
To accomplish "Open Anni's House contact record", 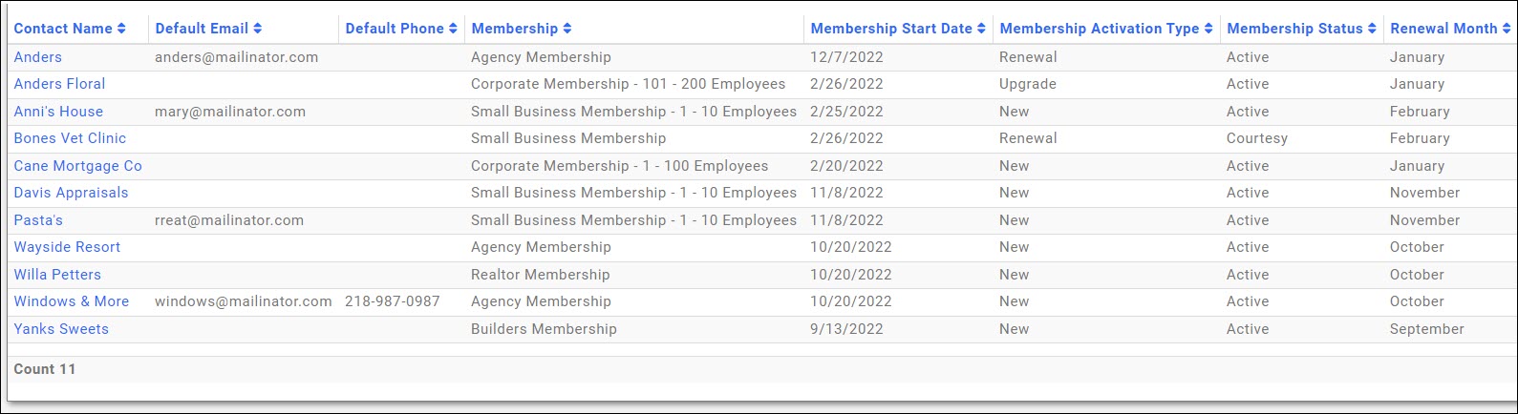I will pyautogui.click(x=58, y=112).
